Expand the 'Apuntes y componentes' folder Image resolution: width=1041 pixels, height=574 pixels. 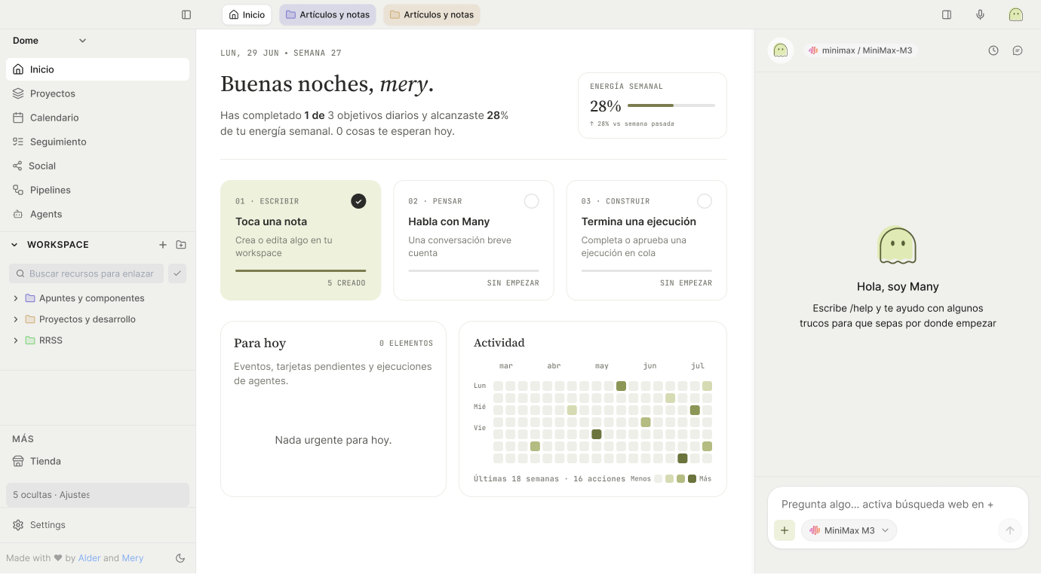click(16, 298)
